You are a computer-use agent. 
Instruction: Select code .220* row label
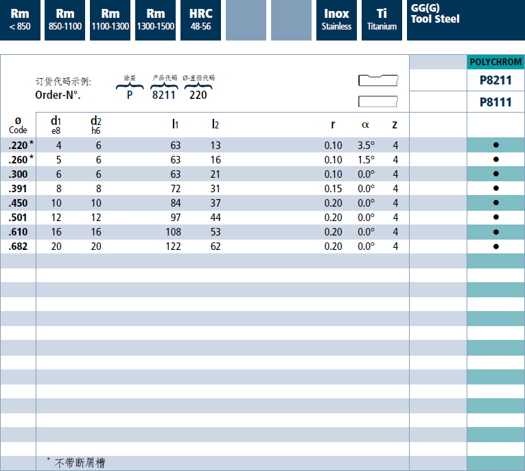21,145
